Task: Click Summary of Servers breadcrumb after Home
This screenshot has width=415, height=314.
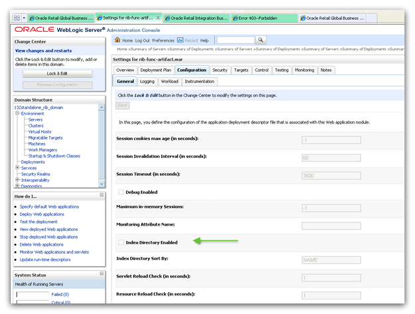Action: [148, 49]
